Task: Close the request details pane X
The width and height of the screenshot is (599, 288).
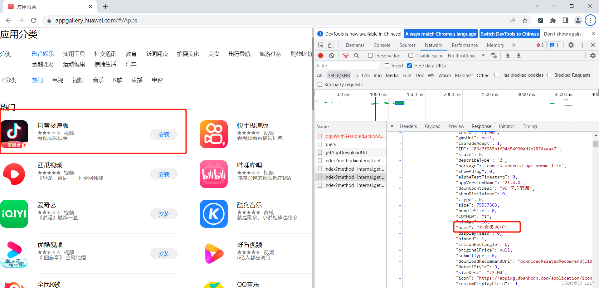Action: coord(392,126)
